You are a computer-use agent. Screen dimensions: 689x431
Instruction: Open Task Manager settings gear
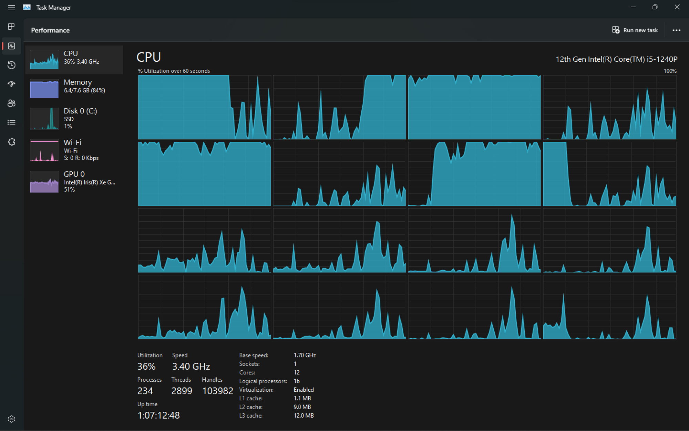click(x=11, y=419)
